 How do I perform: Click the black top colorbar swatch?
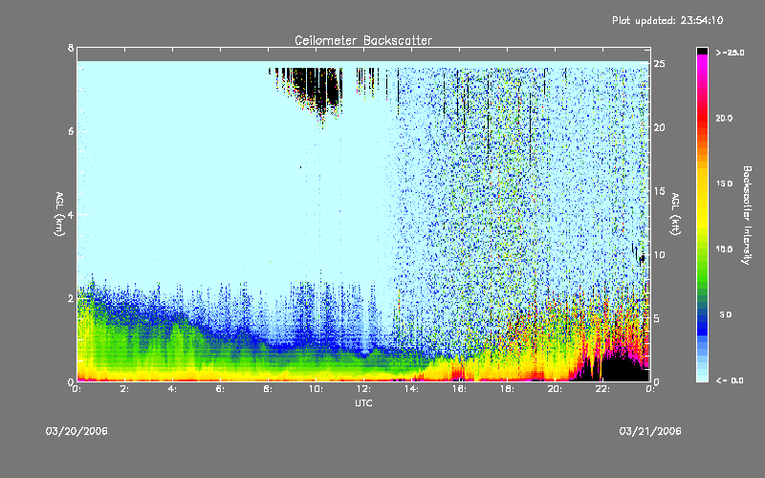coord(702,50)
